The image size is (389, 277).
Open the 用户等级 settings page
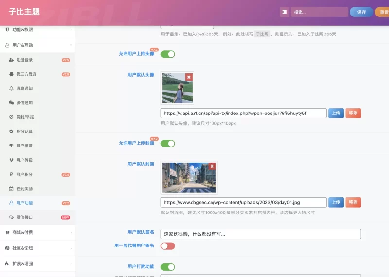tap(37, 160)
